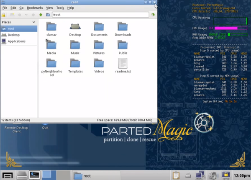This screenshot has width=251, height=180.
Task: Click the System Uptime text
Action: point(220,101)
